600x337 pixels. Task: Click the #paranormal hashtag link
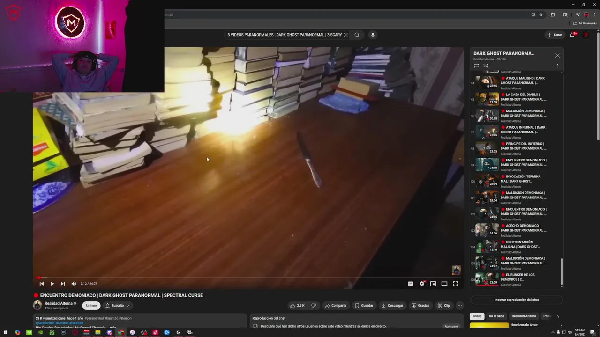tap(45, 323)
